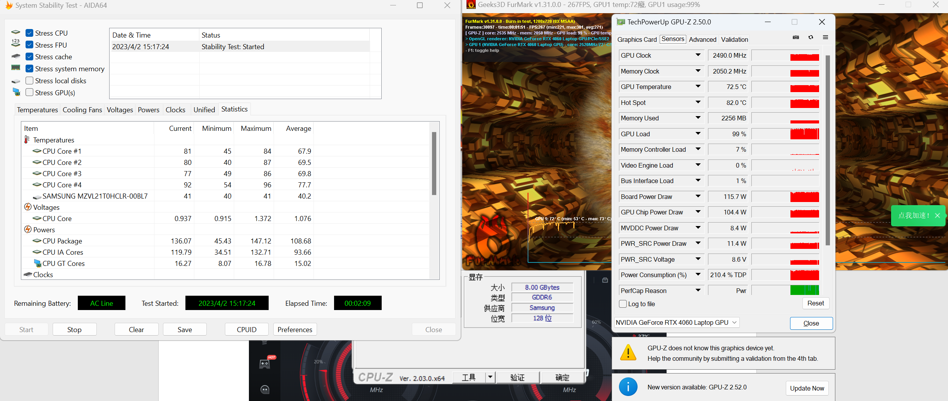948x401 pixels.
Task: Click the AIDA64 statistics vertical scrollbar
Action: point(434,163)
